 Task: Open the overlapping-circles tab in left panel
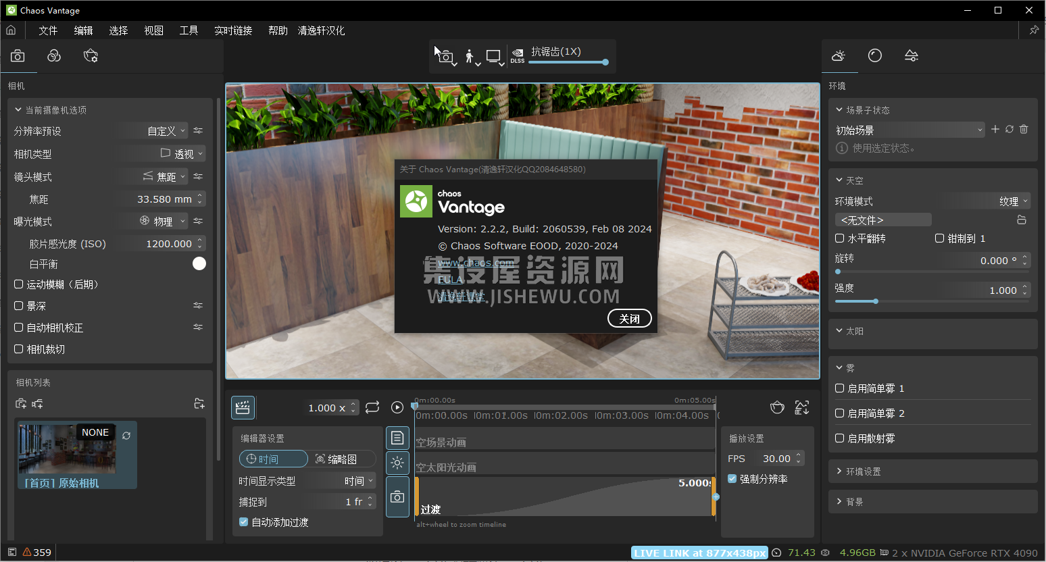(54, 56)
